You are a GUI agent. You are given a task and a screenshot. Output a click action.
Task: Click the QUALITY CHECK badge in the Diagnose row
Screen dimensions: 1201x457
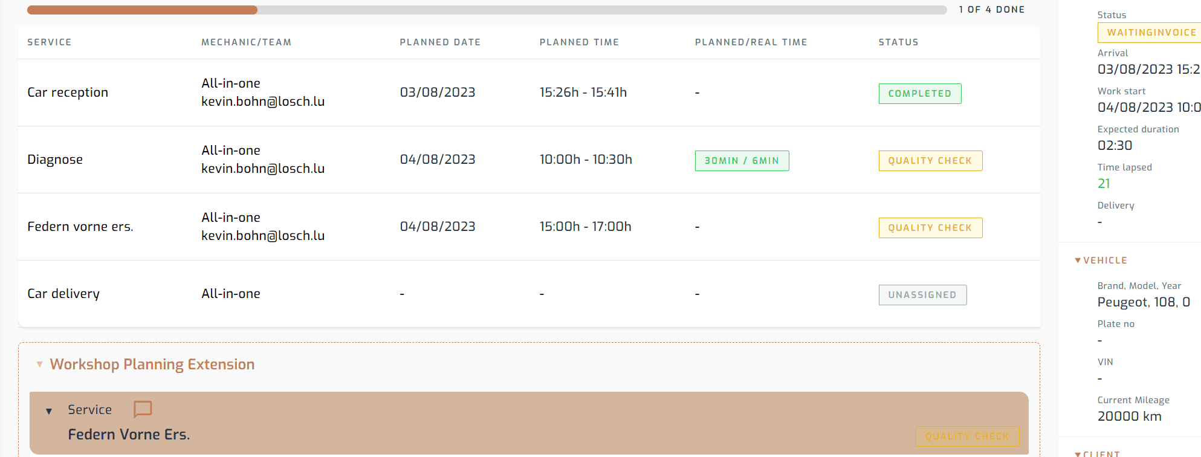(930, 161)
